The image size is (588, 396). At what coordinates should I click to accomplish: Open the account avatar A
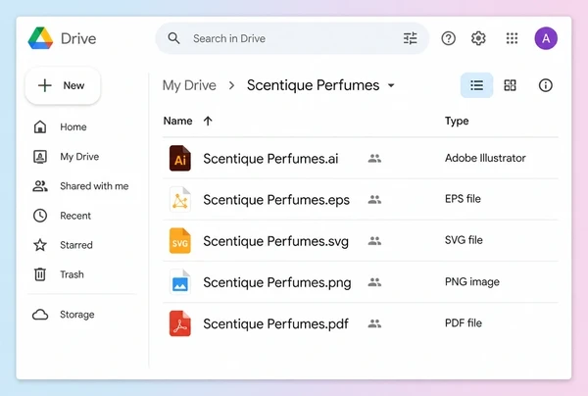click(546, 38)
